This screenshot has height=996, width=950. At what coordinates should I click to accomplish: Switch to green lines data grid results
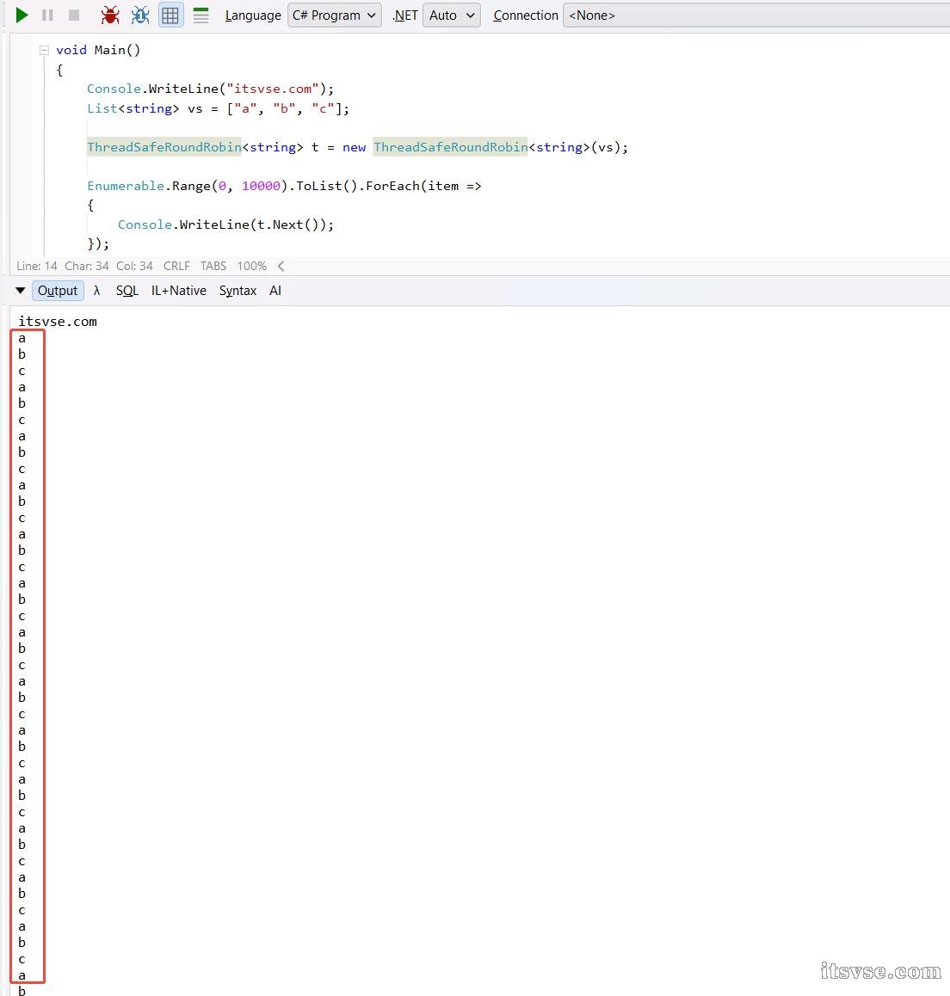coord(200,15)
